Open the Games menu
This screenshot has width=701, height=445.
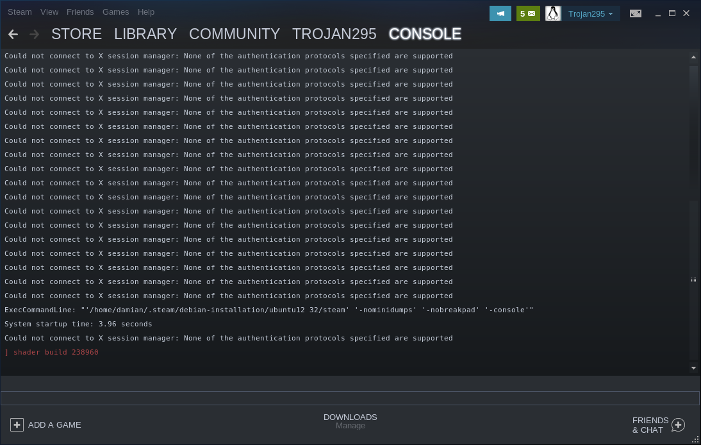coord(115,12)
